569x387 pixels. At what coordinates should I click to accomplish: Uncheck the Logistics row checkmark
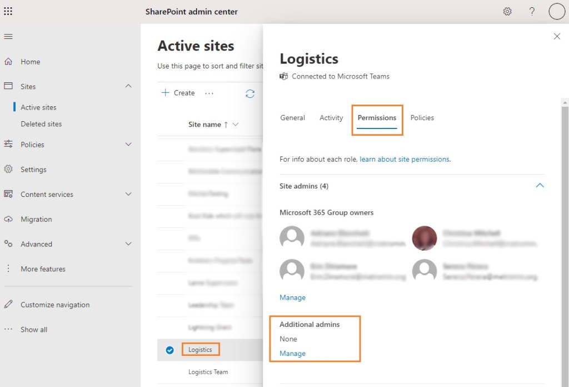pyautogui.click(x=169, y=350)
